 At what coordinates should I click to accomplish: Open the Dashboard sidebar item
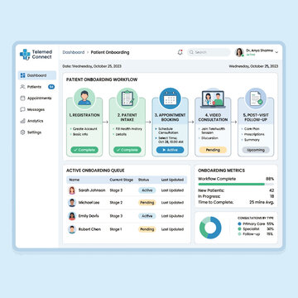tap(37, 75)
